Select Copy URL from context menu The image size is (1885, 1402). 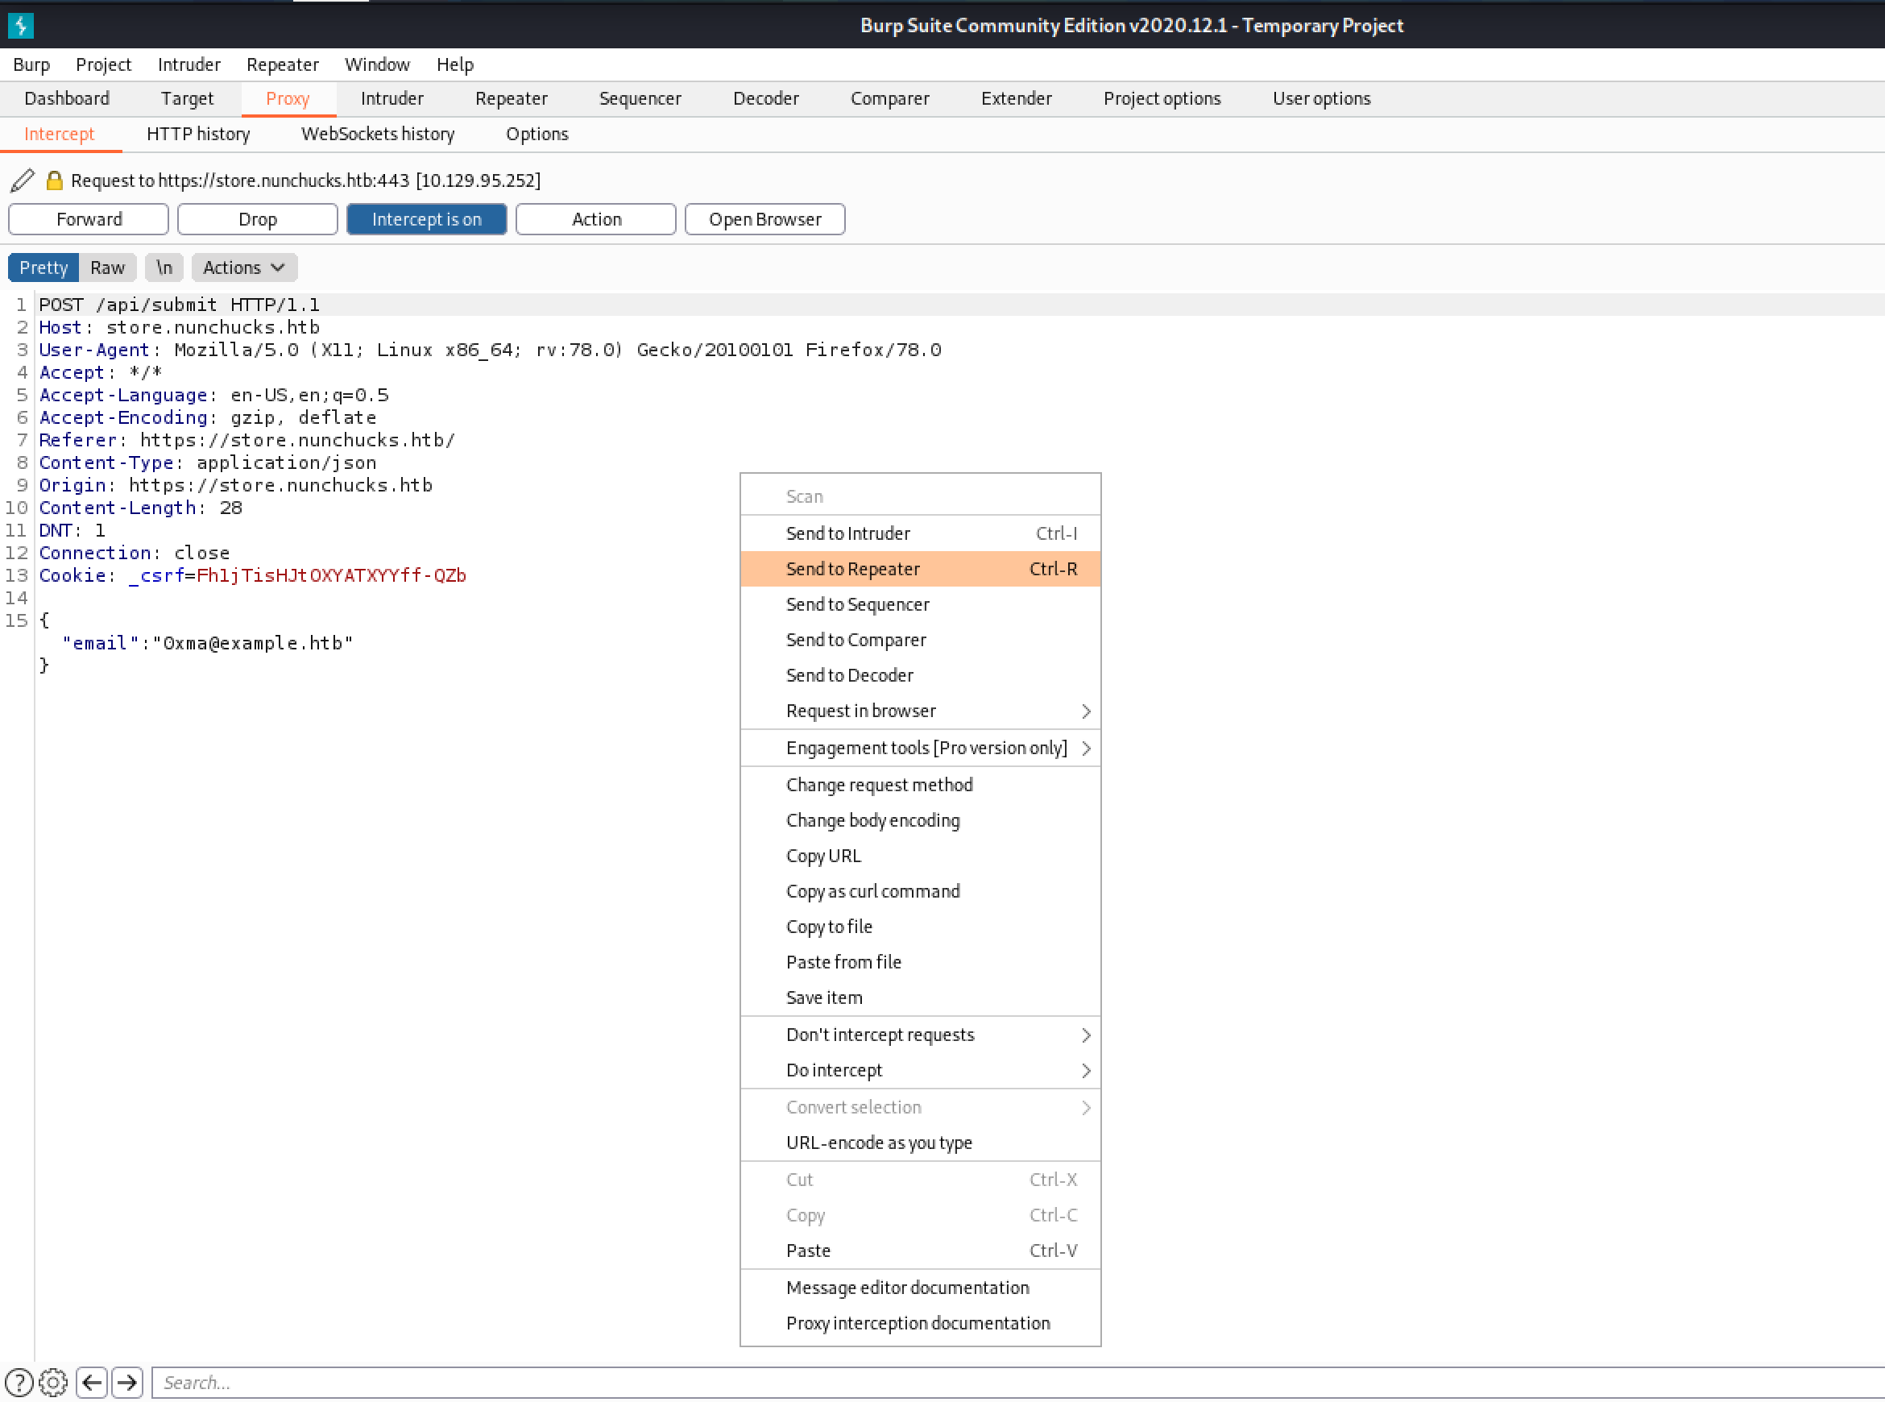(x=921, y=857)
